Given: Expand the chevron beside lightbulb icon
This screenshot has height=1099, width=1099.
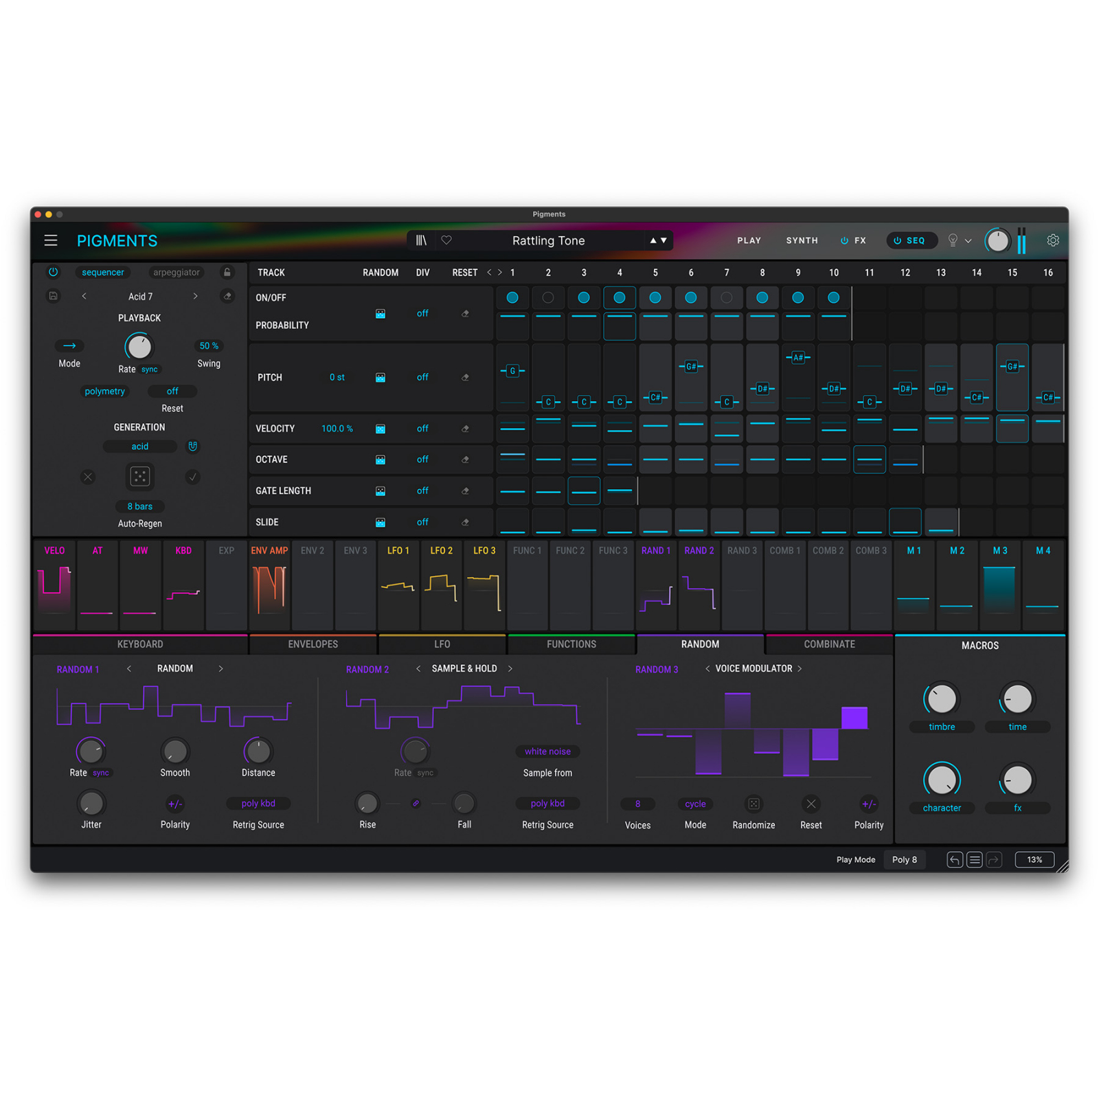Looking at the screenshot, I should pyautogui.click(x=968, y=241).
